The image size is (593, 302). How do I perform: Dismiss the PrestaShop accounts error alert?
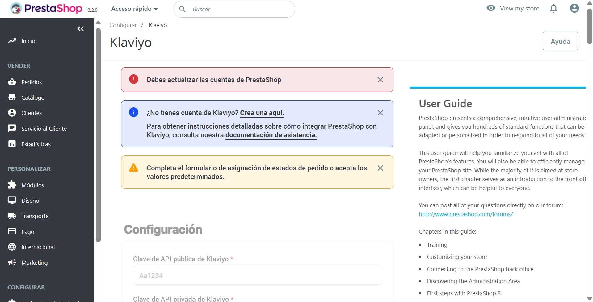click(x=380, y=80)
